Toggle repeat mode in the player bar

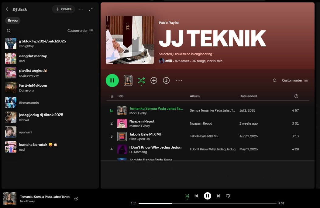228,196
